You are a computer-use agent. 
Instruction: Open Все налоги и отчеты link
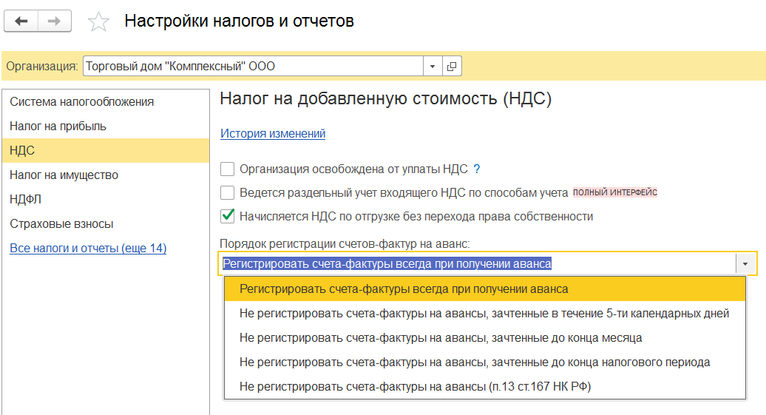[88, 249]
